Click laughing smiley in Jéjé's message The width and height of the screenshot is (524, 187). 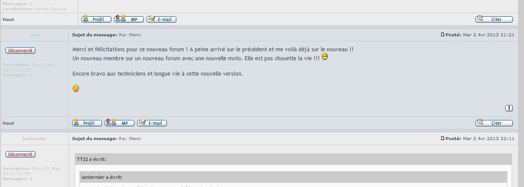[325, 57]
